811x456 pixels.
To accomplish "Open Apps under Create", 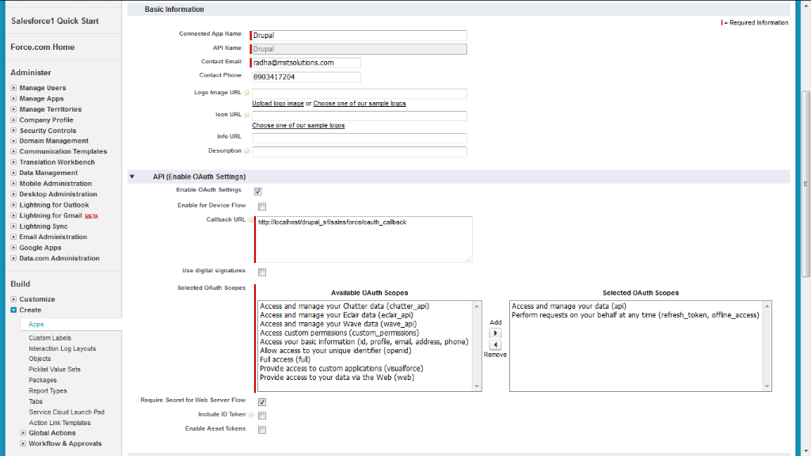I will pos(36,324).
